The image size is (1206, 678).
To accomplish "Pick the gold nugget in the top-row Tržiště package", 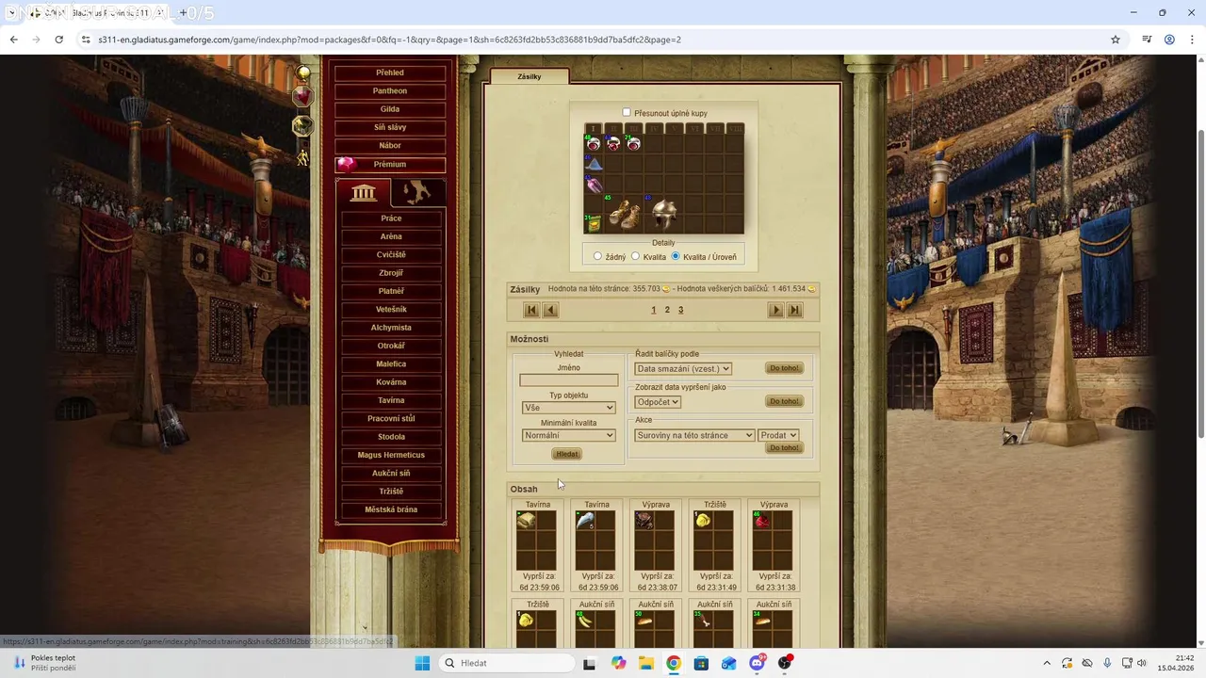I will pyautogui.click(x=704, y=521).
